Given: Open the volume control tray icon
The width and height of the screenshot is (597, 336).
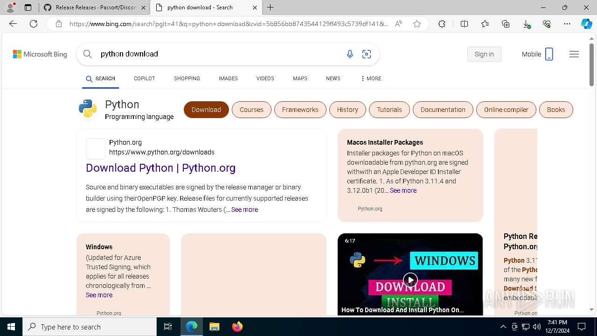Looking at the screenshot, I should [537, 327].
